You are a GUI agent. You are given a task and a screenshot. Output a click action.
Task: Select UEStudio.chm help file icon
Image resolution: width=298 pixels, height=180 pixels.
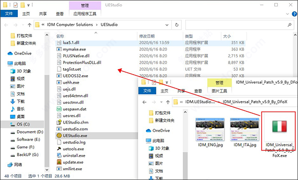pyautogui.click(x=59, y=122)
